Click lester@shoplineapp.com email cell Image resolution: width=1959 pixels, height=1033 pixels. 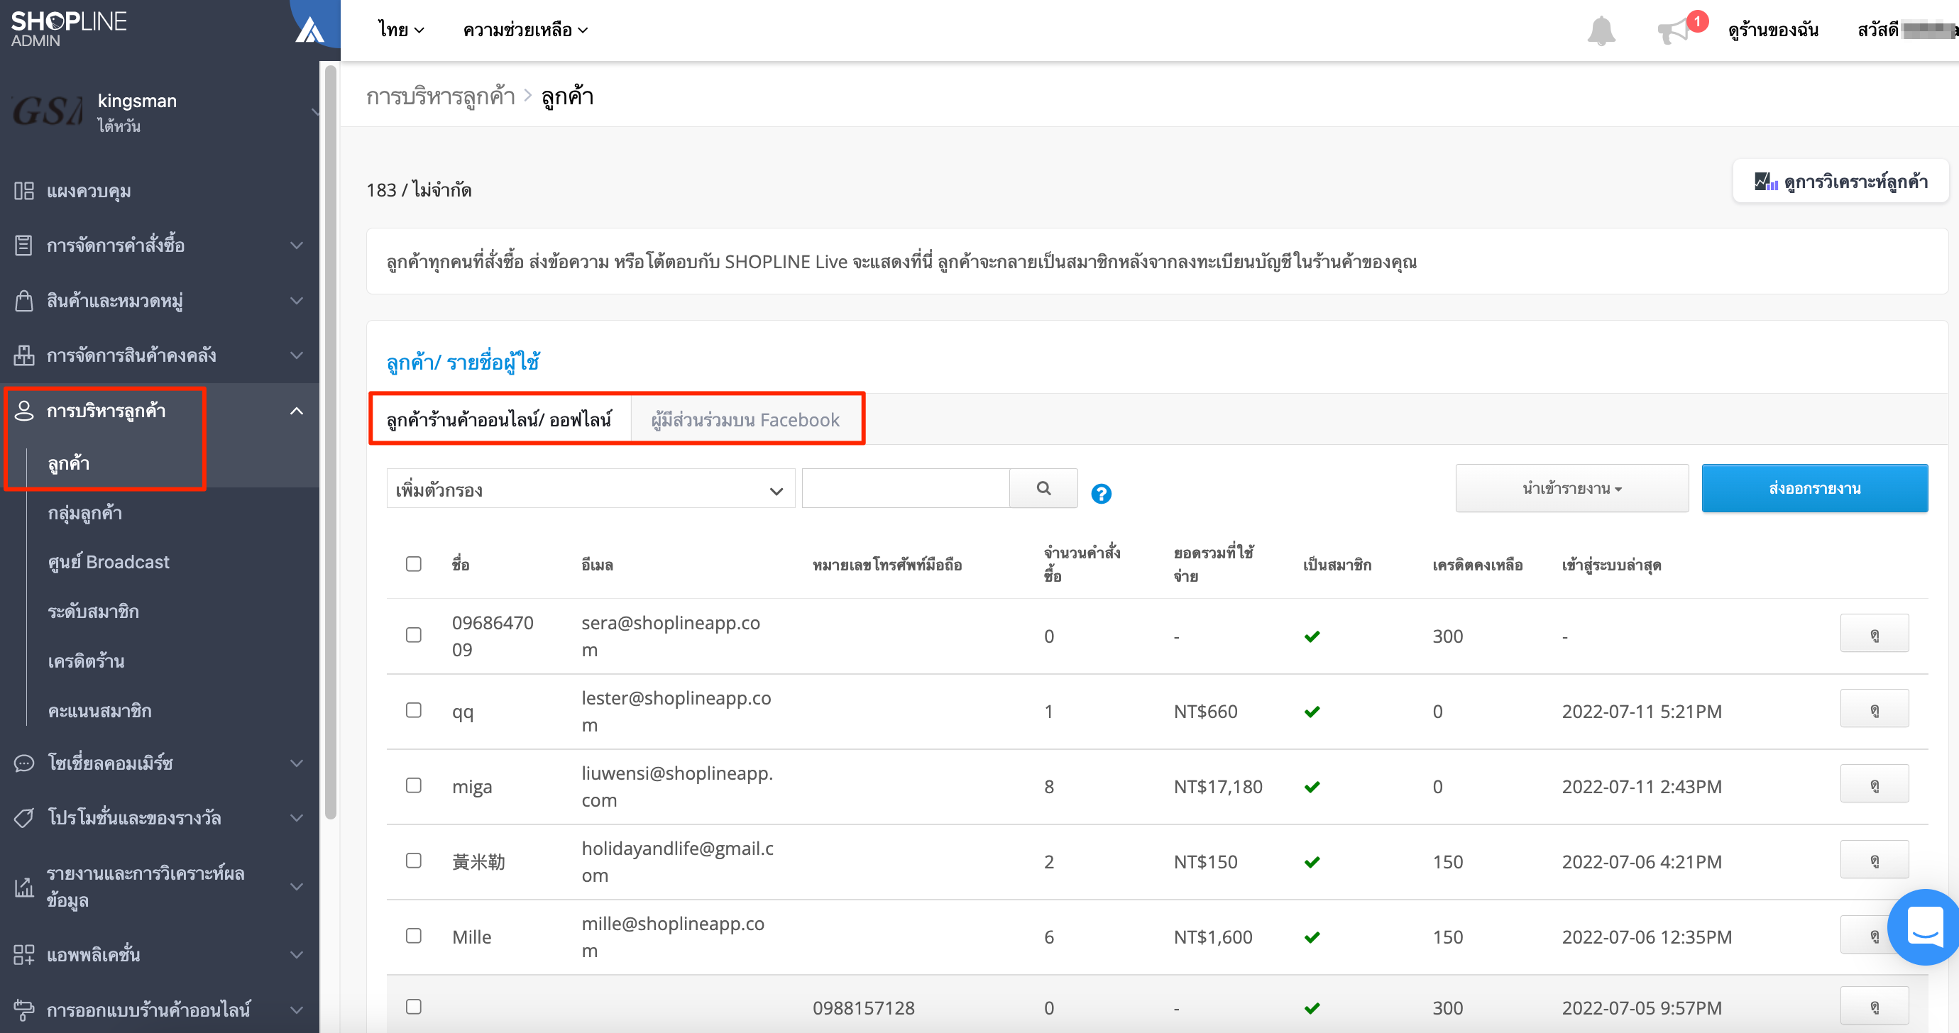[x=676, y=711]
